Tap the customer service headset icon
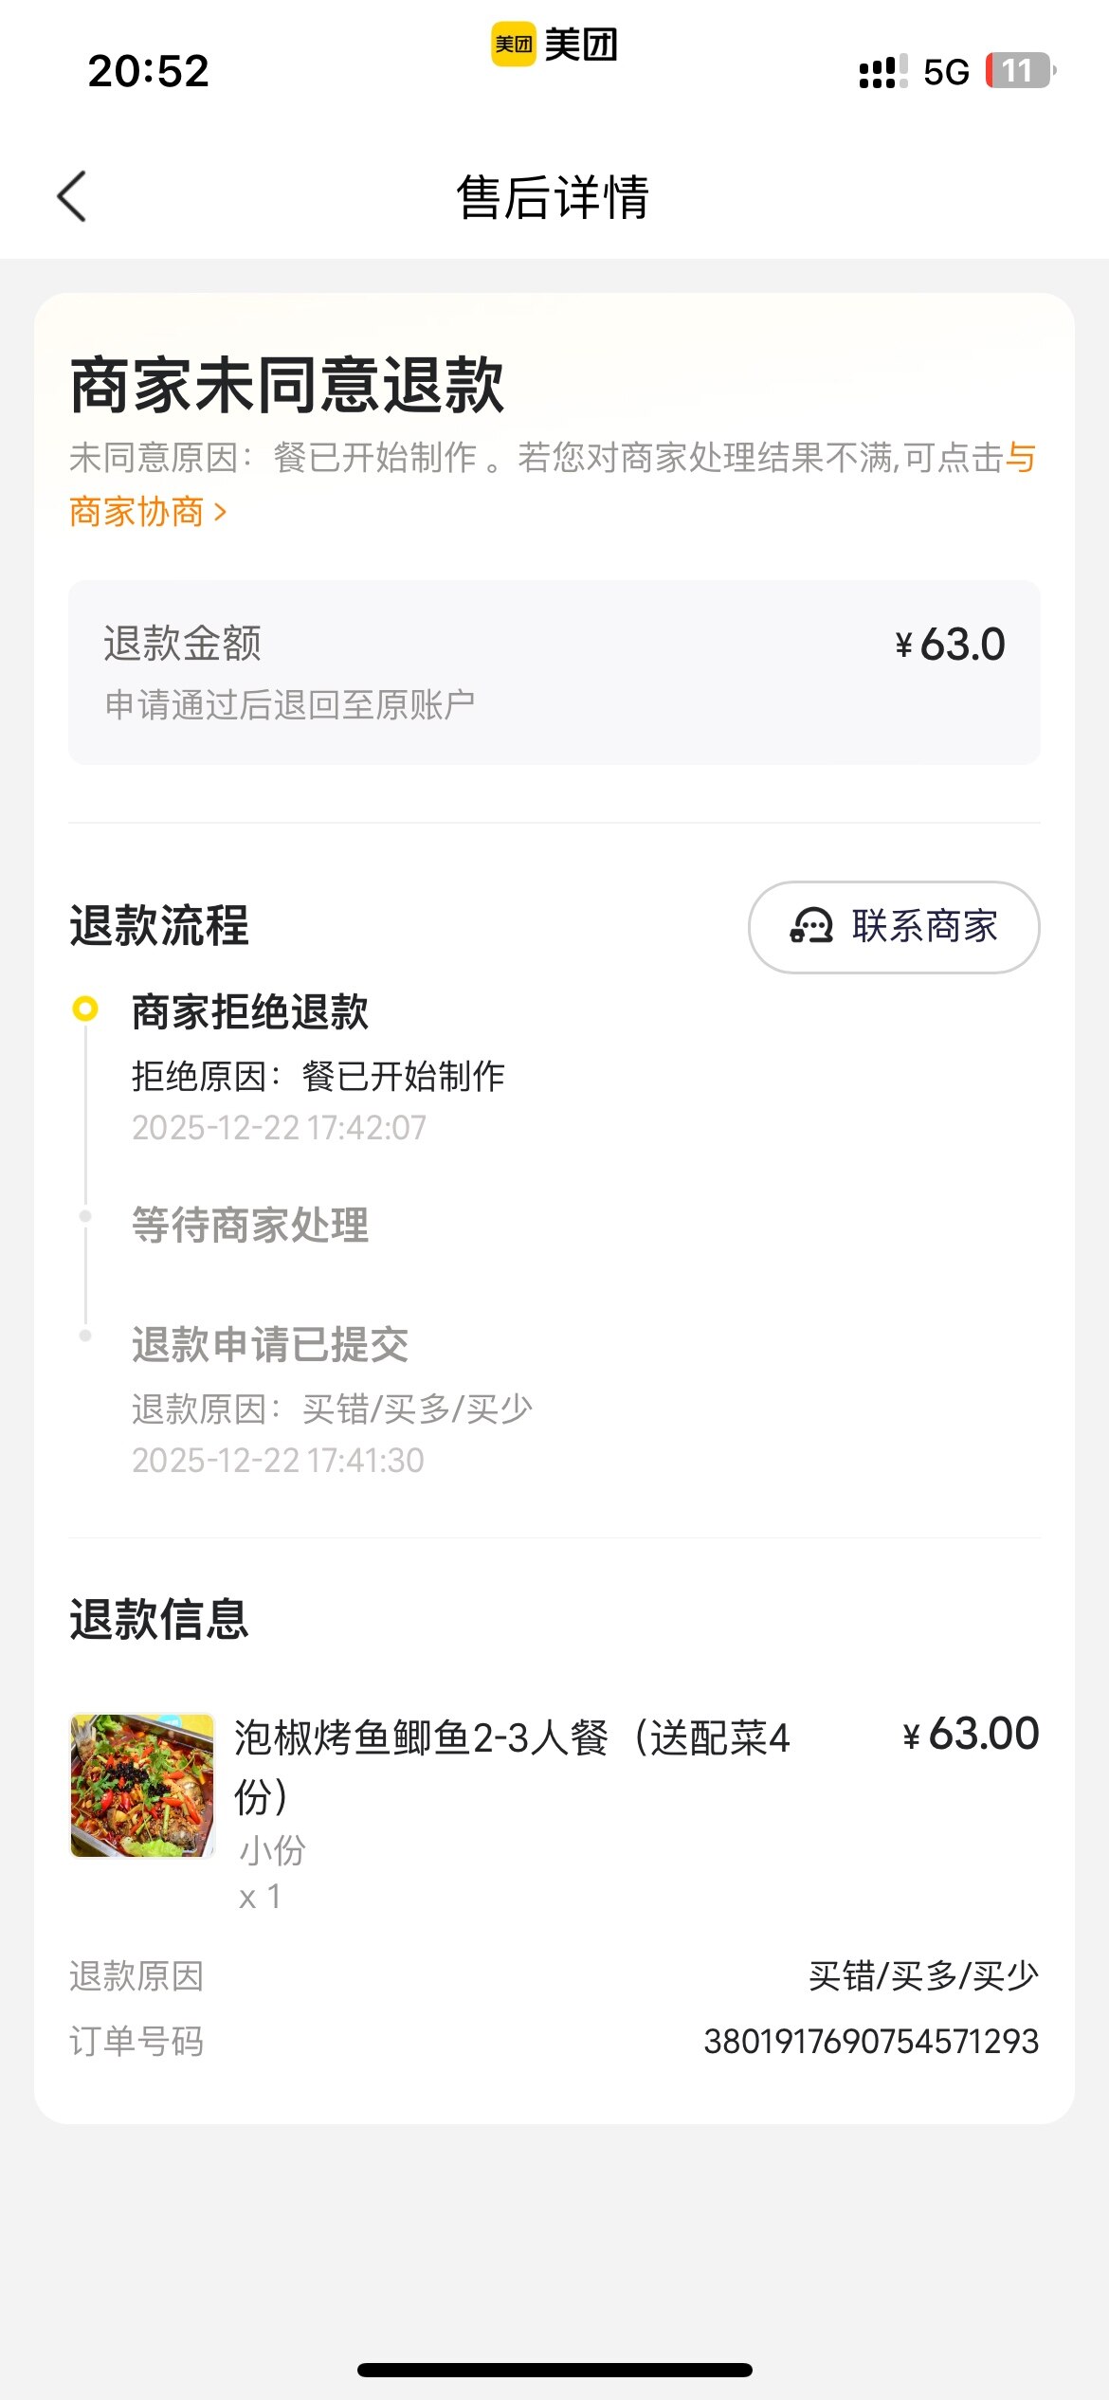The image size is (1109, 2400). (x=811, y=926)
